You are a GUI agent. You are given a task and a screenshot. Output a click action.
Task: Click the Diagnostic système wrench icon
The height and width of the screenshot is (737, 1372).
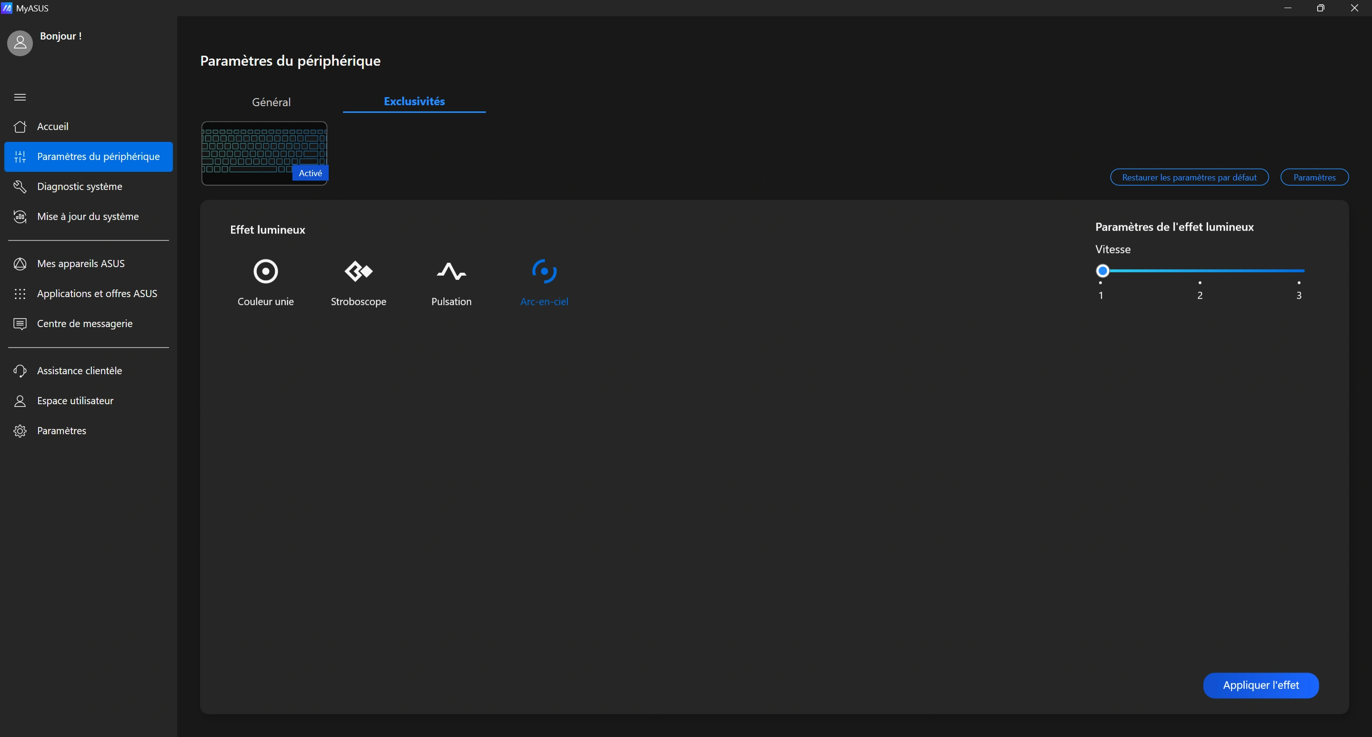[x=20, y=187]
